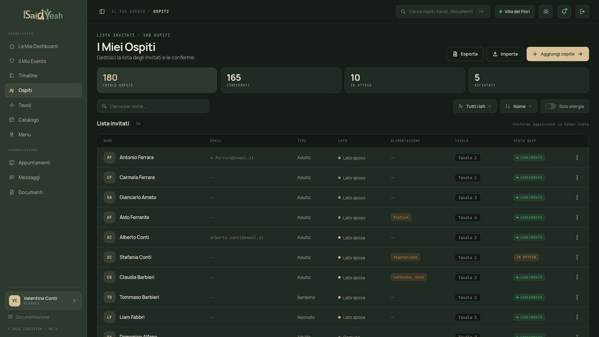Open the Menu section in sidebar

click(43, 135)
